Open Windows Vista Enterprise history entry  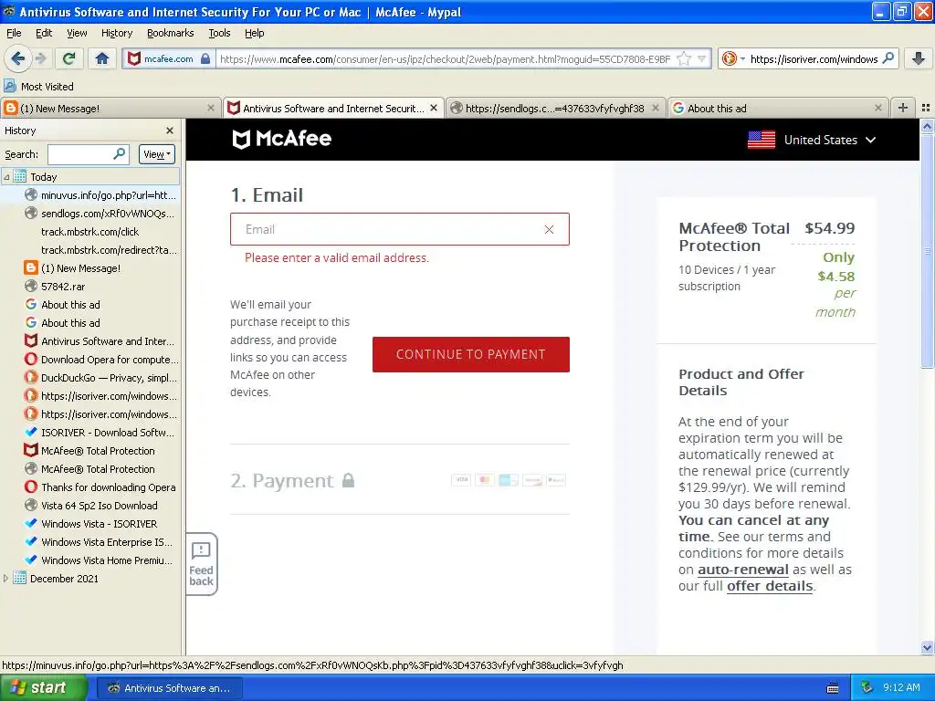pyautogui.click(x=99, y=542)
